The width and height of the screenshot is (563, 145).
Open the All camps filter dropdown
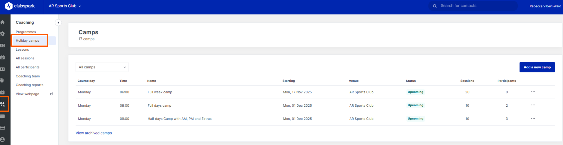click(102, 67)
